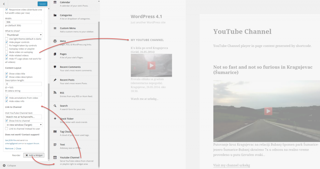The width and height of the screenshot is (320, 169).
Task: Play the sidebar widget video thumbnail
Action: point(151,65)
